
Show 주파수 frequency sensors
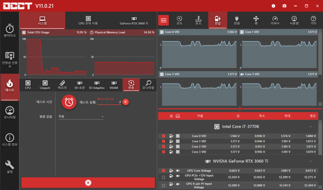[275, 20]
